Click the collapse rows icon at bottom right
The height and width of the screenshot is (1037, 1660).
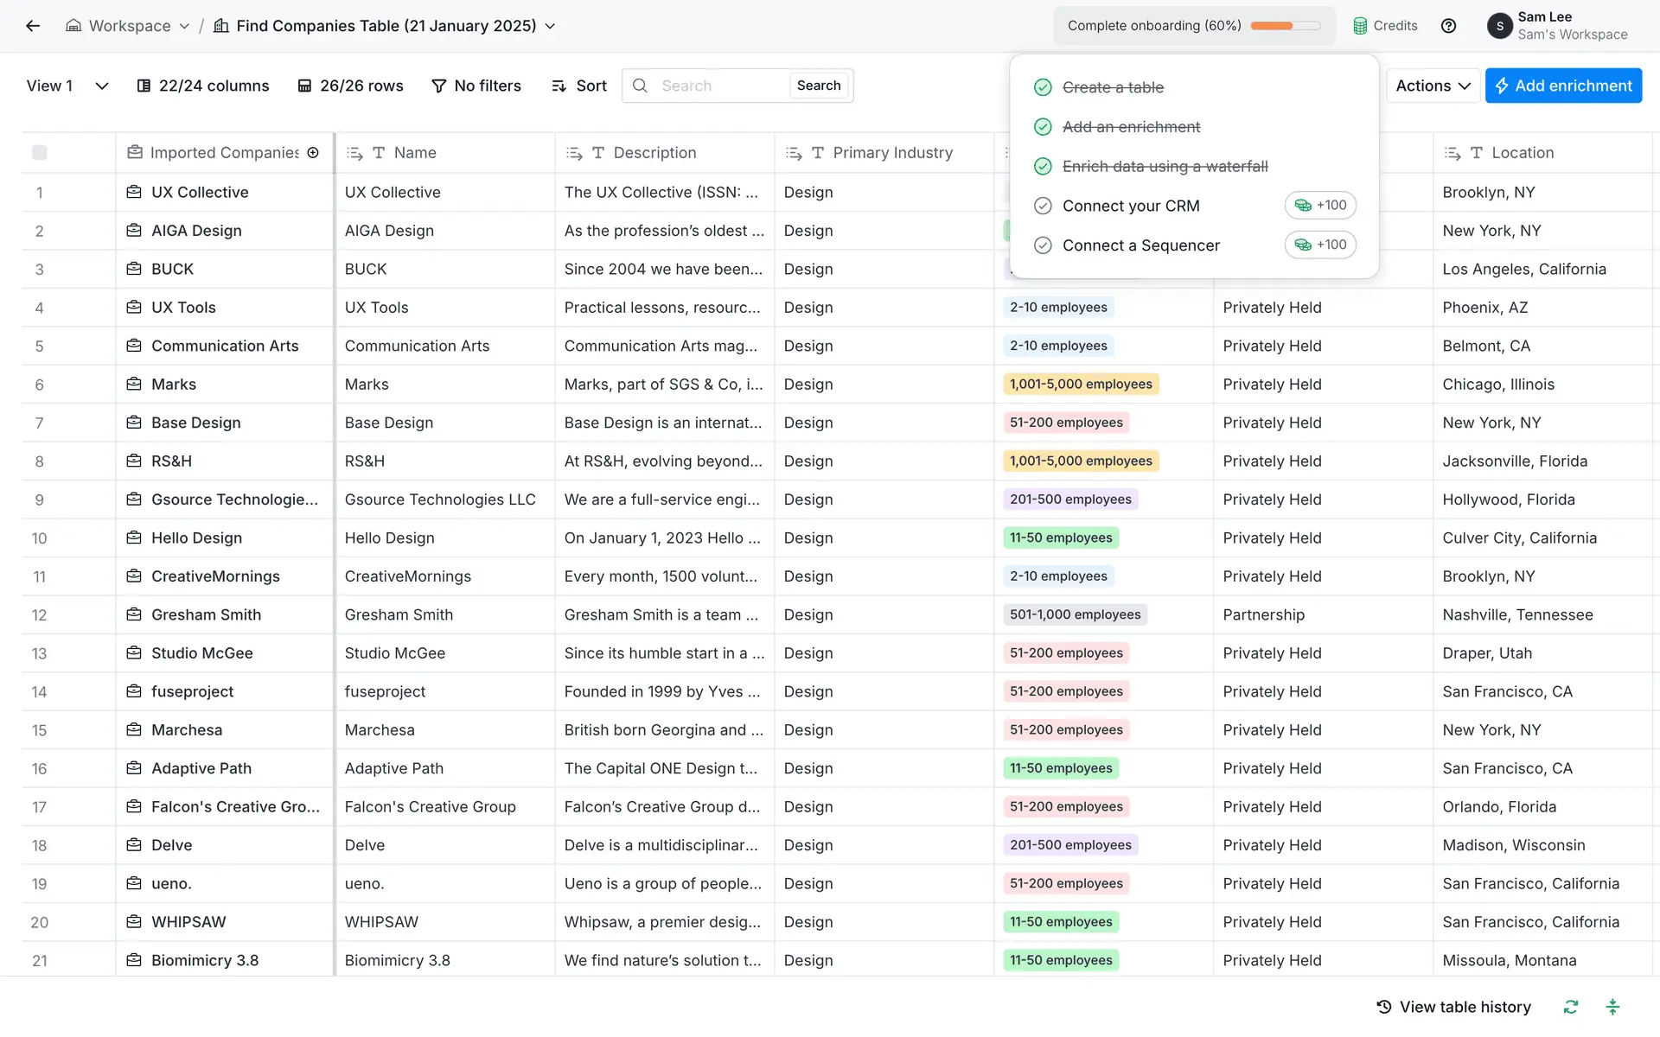[x=1612, y=1007]
